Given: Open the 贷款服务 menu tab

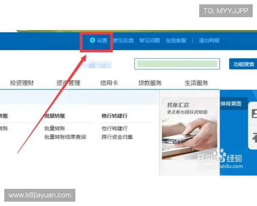Looking at the screenshot, I should point(150,83).
